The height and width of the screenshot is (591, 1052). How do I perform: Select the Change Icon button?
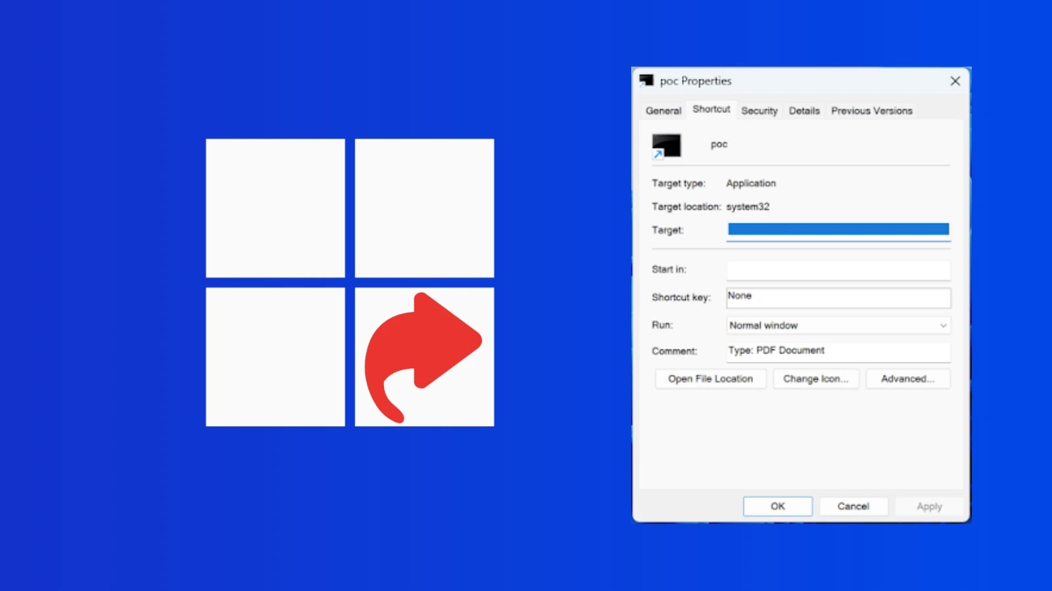pyautogui.click(x=815, y=378)
